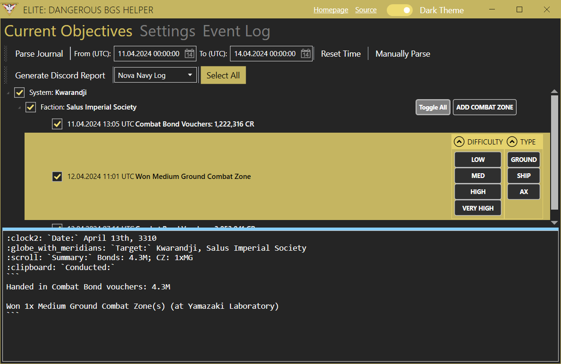Click the toolbar grip handle beside Parse Journal
Image resolution: width=561 pixels, height=364 pixels.
(x=6, y=54)
